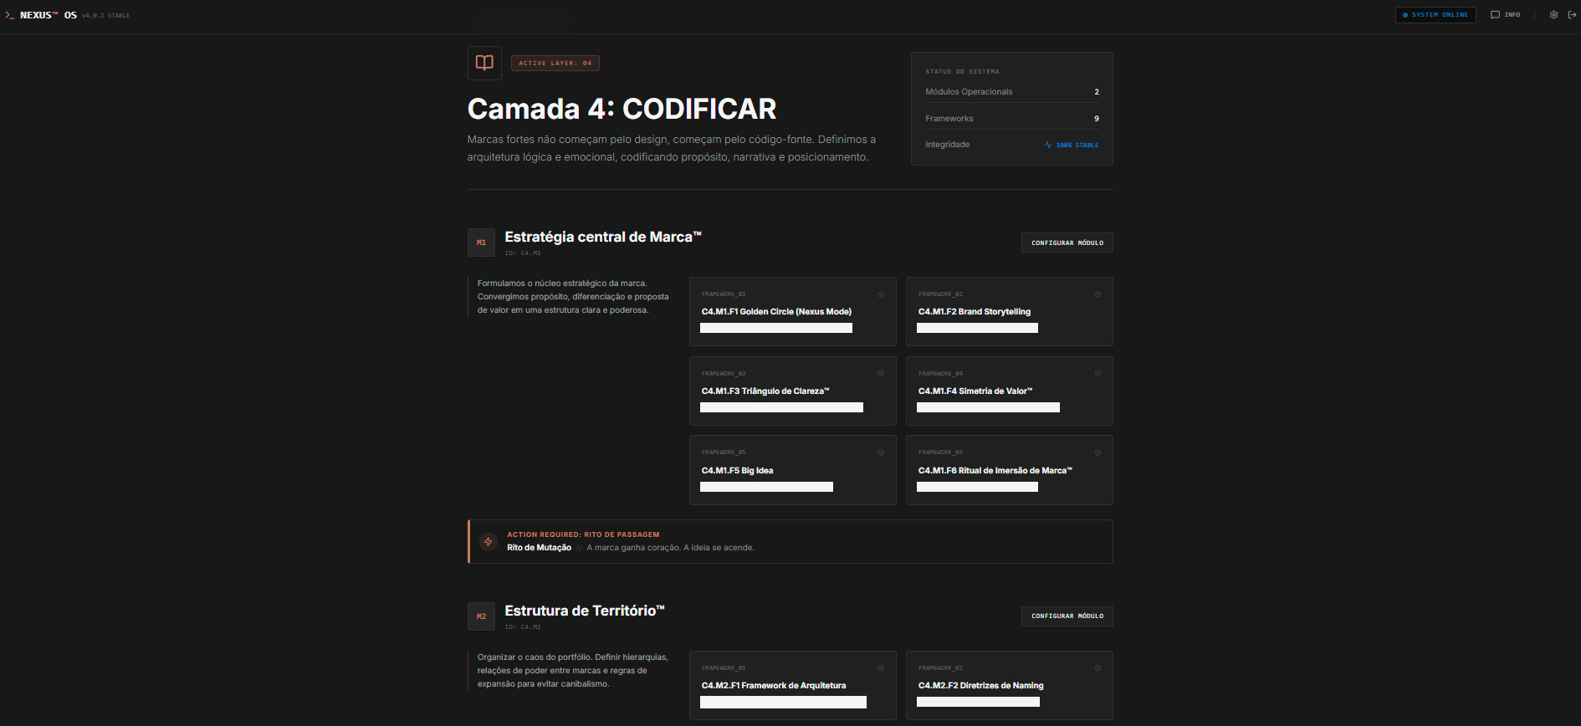
Task: Click the SYSTEM ONLINE status badge
Action: click(x=1435, y=15)
